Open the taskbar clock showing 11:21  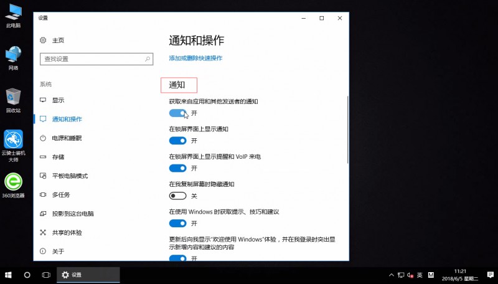tap(460, 275)
